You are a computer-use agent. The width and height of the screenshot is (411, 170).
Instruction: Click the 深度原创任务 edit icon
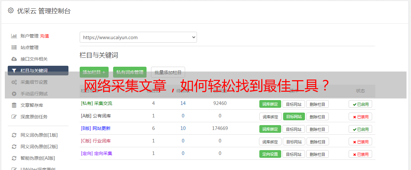point(14,117)
